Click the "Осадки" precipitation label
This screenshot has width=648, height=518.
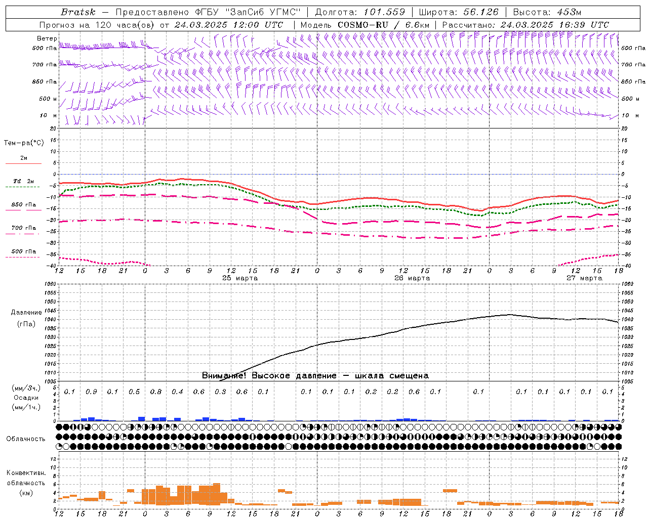click(26, 398)
